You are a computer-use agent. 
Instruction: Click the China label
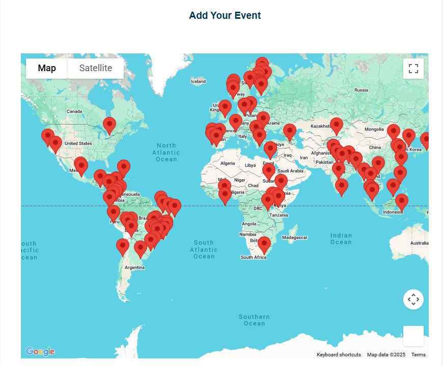tap(375, 147)
